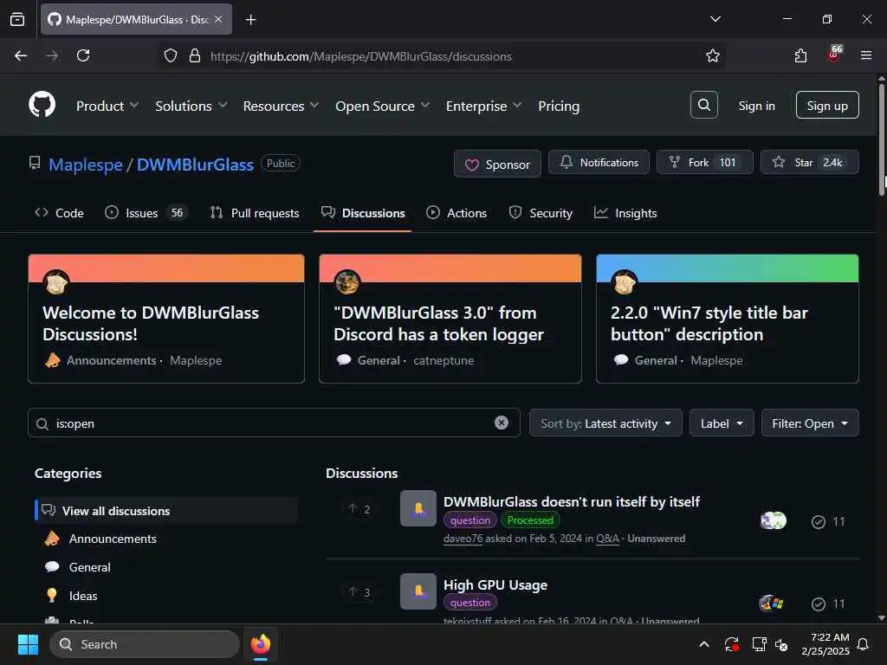
Task: Open Sort by Latest activity dropdown
Action: 605,423
